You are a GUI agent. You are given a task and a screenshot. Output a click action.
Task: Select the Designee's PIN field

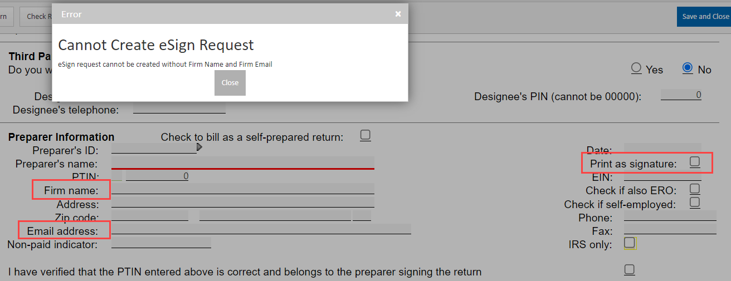click(681, 95)
